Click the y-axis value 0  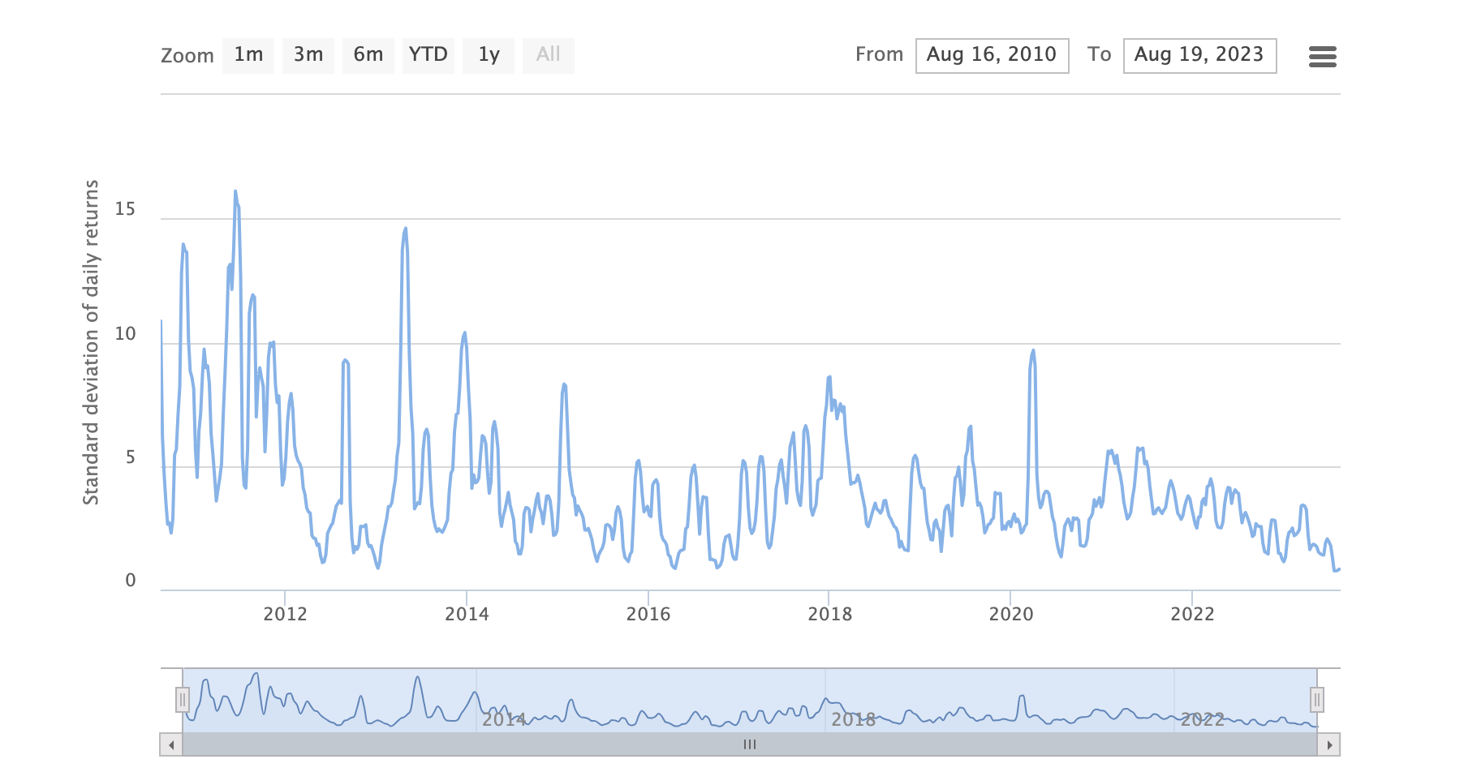[131, 581]
